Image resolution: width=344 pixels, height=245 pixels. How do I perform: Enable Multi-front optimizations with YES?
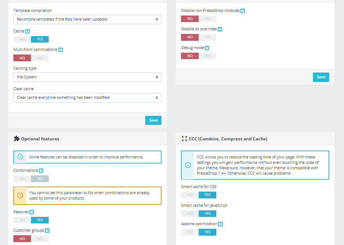click(x=40, y=58)
